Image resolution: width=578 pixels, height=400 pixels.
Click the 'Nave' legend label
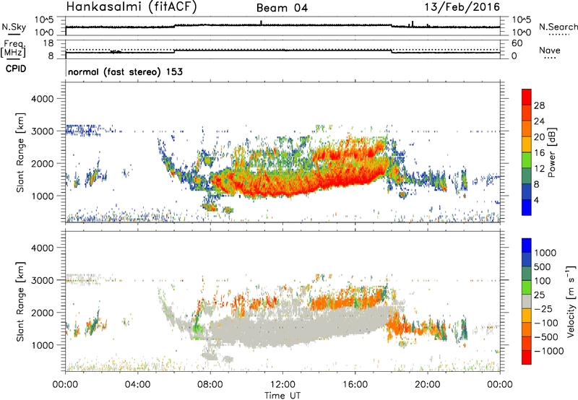pos(550,51)
